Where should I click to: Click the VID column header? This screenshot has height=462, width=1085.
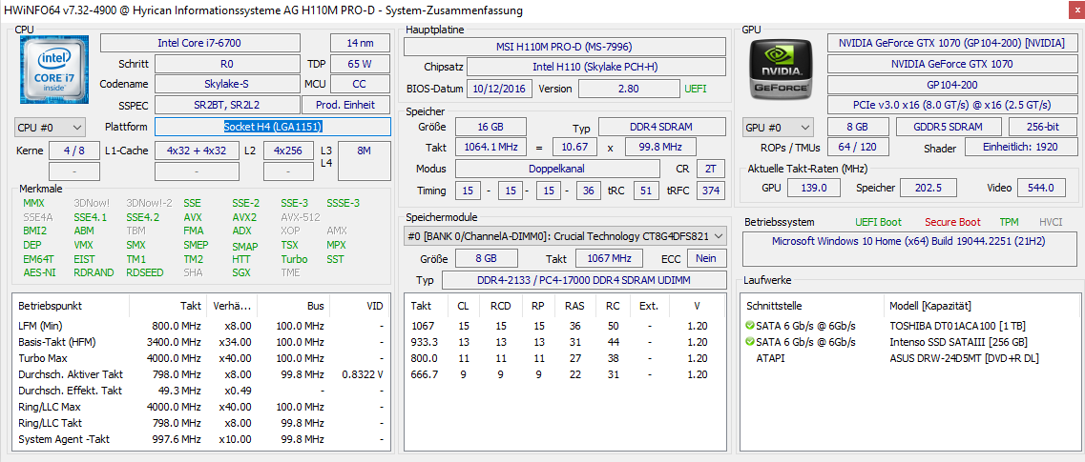click(x=360, y=305)
